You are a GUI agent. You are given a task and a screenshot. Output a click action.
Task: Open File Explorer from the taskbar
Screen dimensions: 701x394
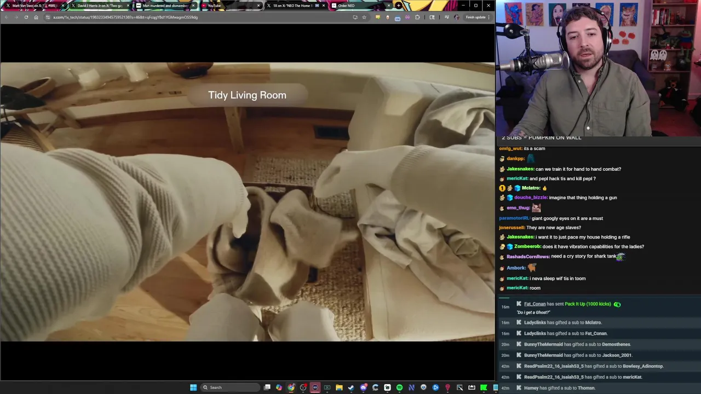pos(339,387)
